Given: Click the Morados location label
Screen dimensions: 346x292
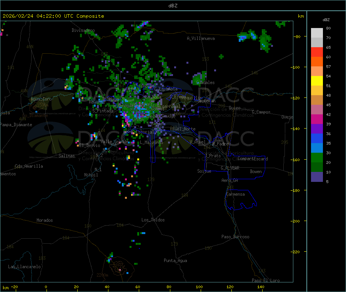Looking at the screenshot, I should pyautogui.click(x=45, y=220).
